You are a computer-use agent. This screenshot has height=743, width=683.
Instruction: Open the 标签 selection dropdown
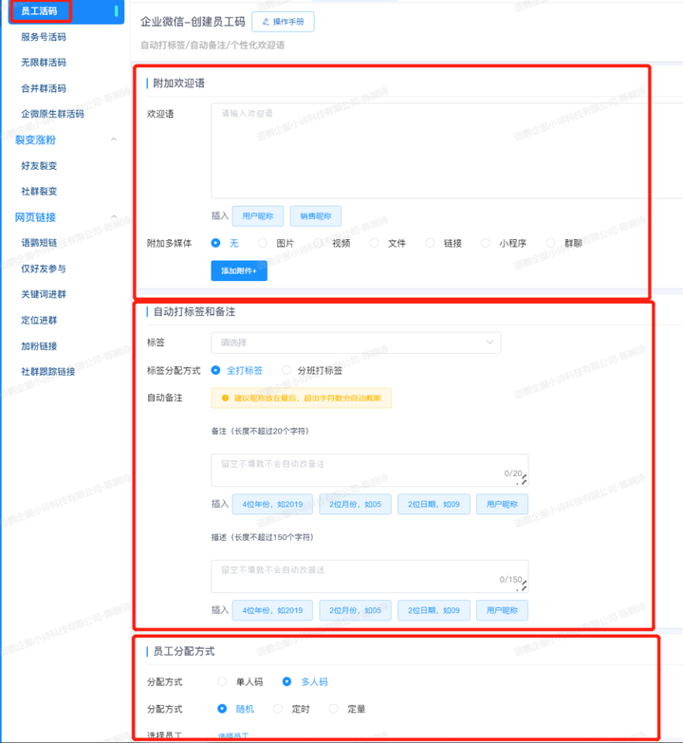[356, 343]
